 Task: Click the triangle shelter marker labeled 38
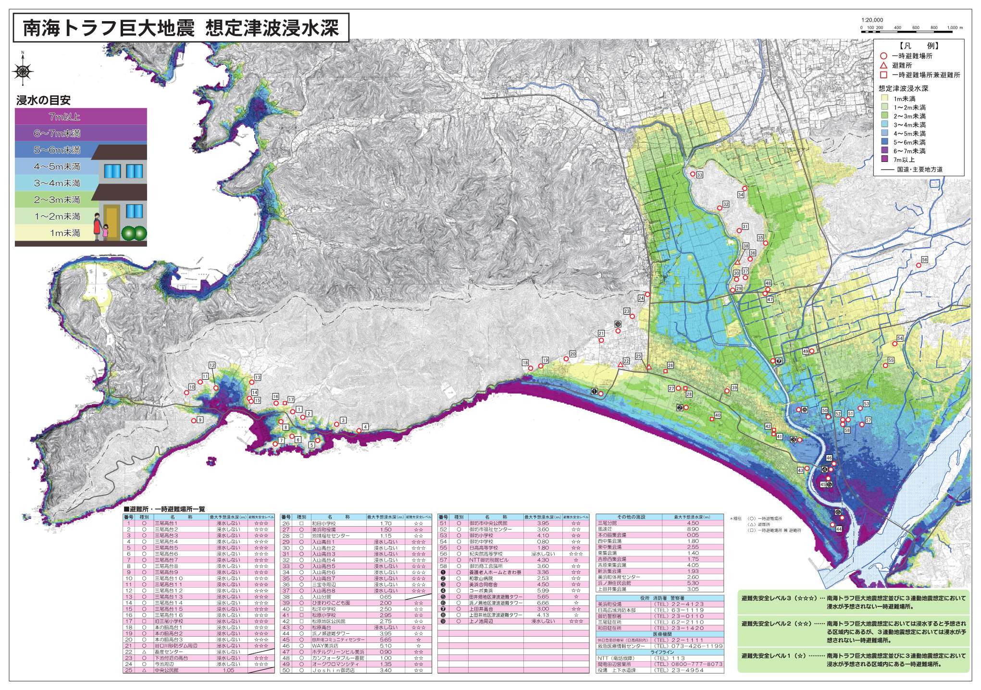[x=738, y=262]
